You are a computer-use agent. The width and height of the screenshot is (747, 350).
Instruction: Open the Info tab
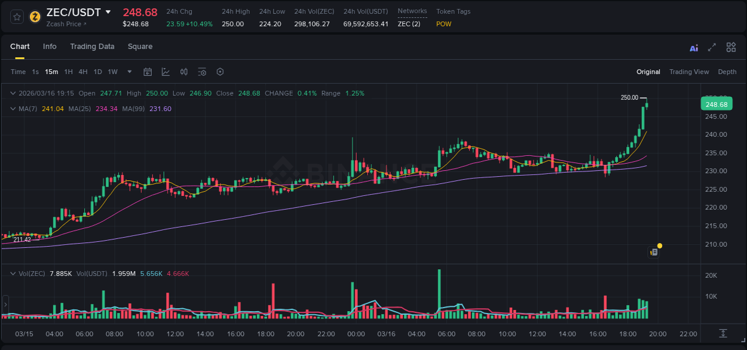coord(50,47)
